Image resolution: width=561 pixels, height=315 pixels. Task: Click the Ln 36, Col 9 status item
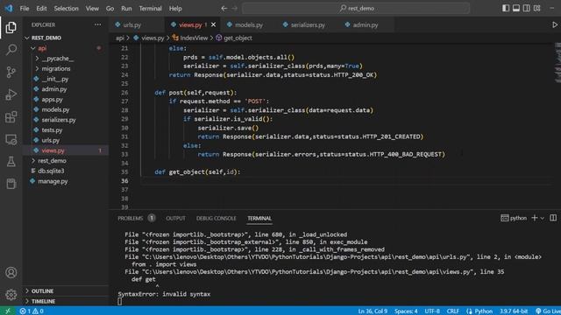(x=373, y=311)
